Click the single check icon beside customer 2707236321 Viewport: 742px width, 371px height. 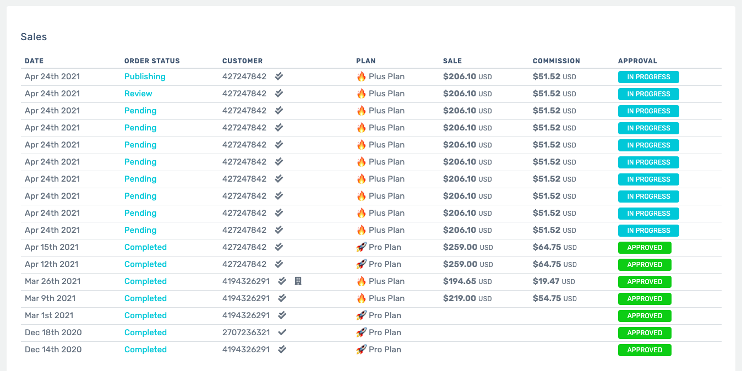pyautogui.click(x=282, y=332)
